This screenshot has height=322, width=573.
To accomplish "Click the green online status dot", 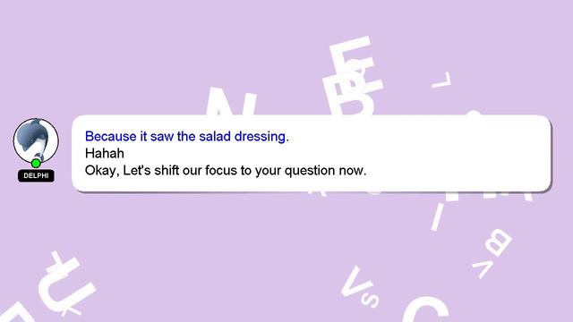I will coord(36,163).
